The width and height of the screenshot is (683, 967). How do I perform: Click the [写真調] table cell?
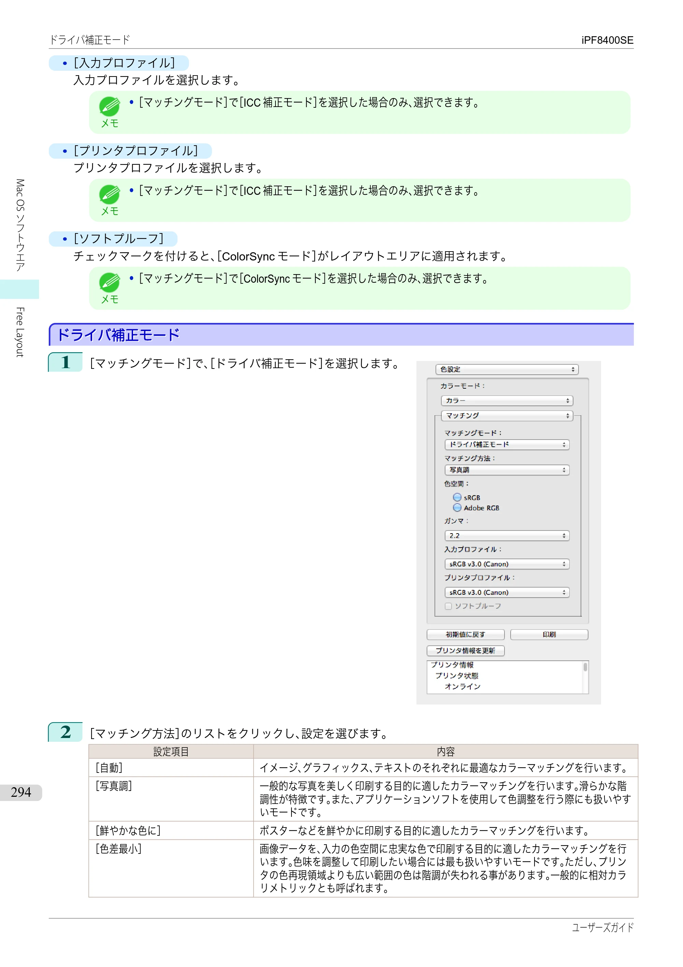pos(171,799)
